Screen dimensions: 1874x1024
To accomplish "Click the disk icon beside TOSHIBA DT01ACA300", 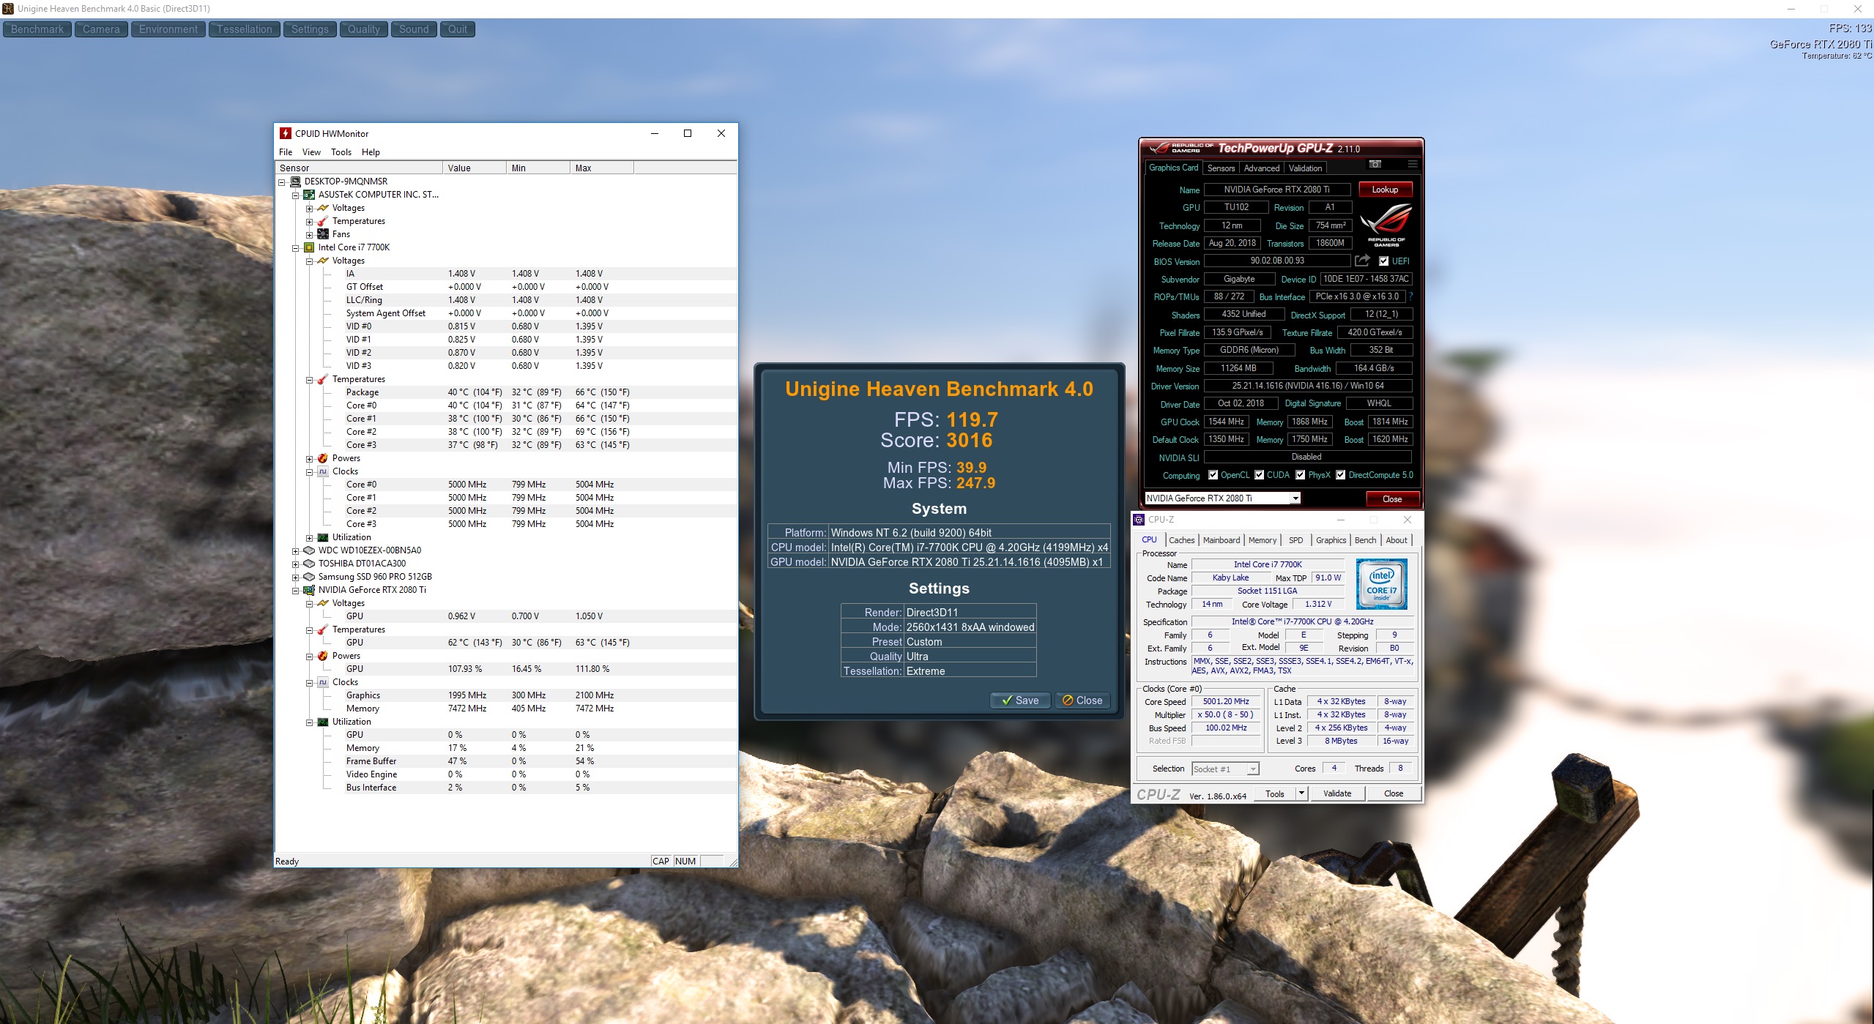I will click(x=309, y=564).
